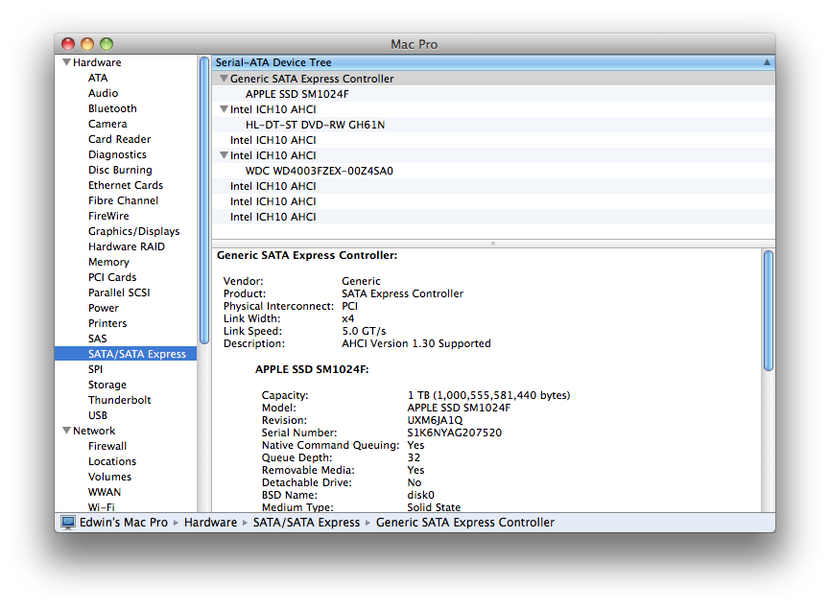
Task: Select Locations under Network
Action: click(x=112, y=461)
